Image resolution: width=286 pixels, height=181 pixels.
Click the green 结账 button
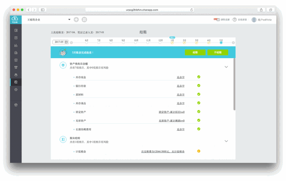pyautogui.click(x=195, y=52)
